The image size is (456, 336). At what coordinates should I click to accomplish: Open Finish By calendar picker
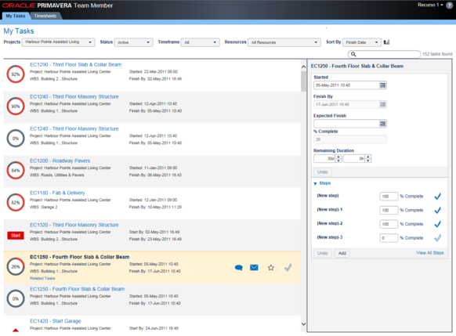pyautogui.click(x=382, y=104)
